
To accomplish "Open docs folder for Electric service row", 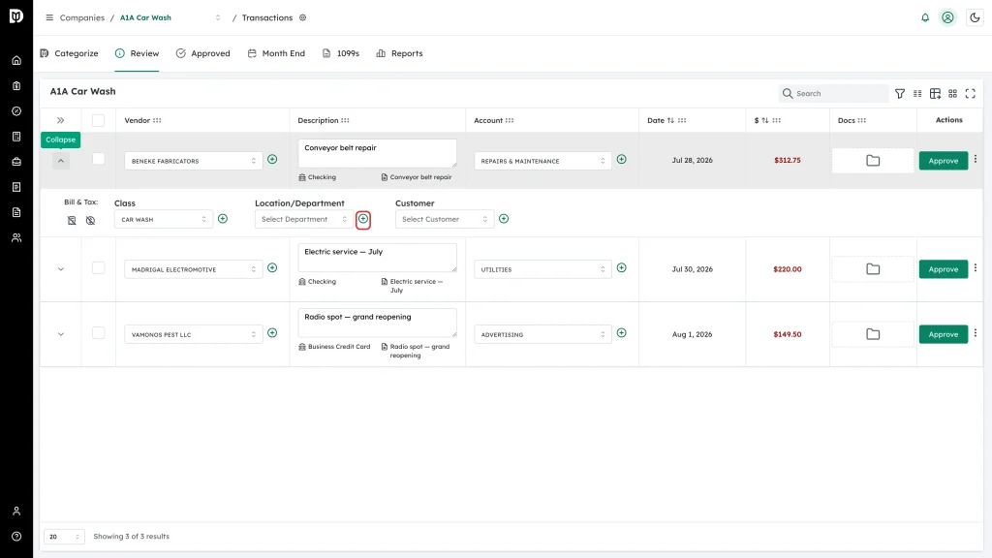I will click(873, 269).
